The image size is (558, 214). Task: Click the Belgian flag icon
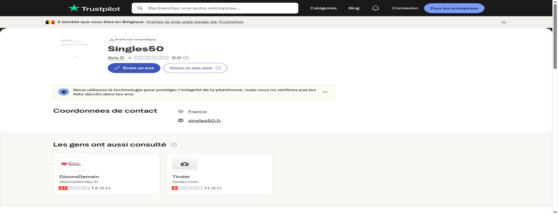point(50,22)
